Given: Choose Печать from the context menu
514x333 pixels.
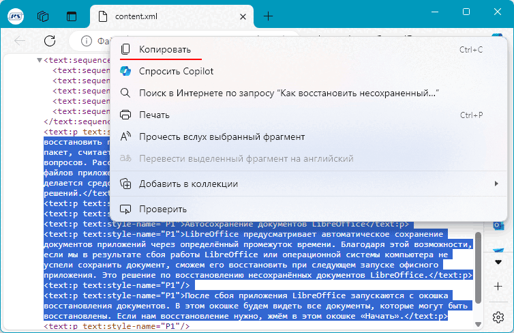Looking at the screenshot, I should pos(308,115).
